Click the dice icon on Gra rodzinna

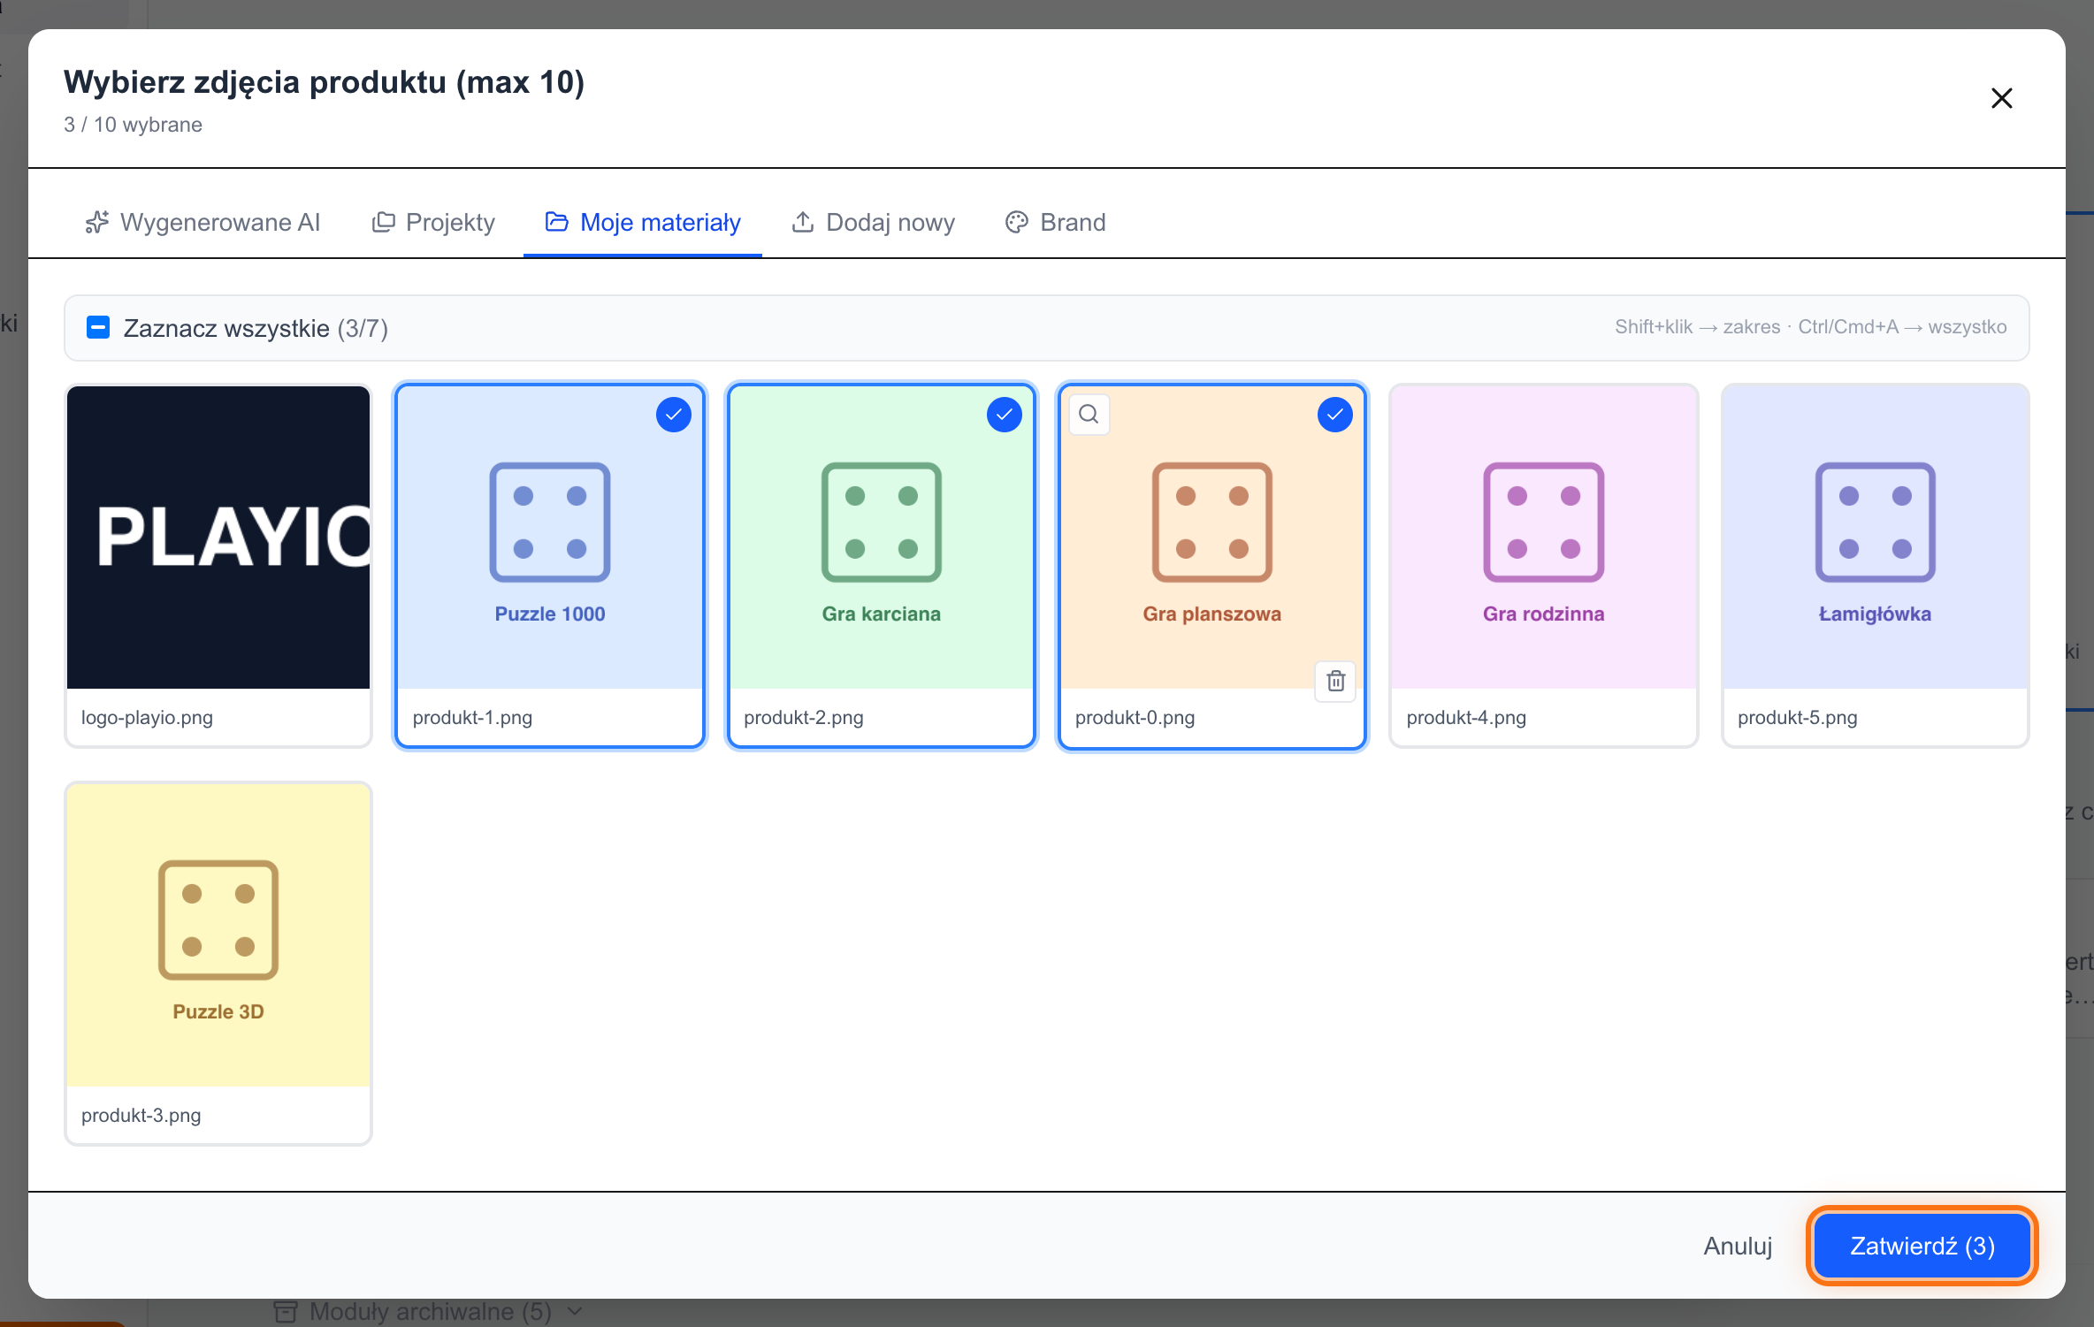[1543, 522]
